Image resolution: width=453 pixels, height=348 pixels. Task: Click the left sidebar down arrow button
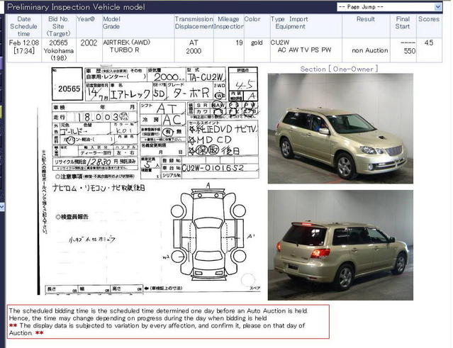click(1, 206)
